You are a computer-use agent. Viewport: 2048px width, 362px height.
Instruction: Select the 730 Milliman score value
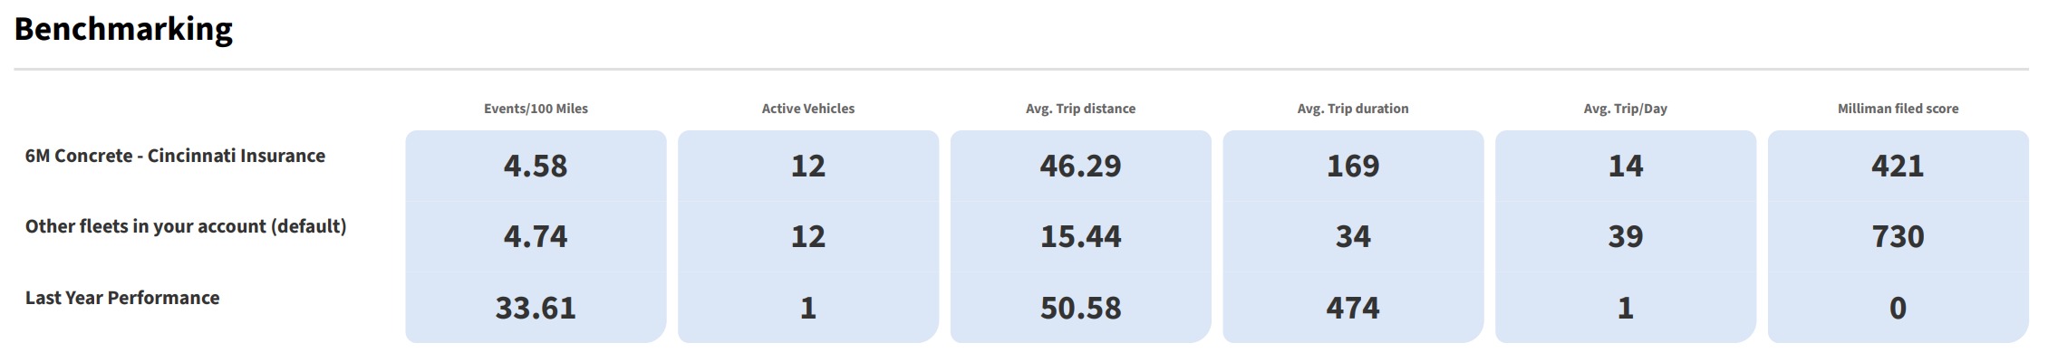tap(1898, 236)
